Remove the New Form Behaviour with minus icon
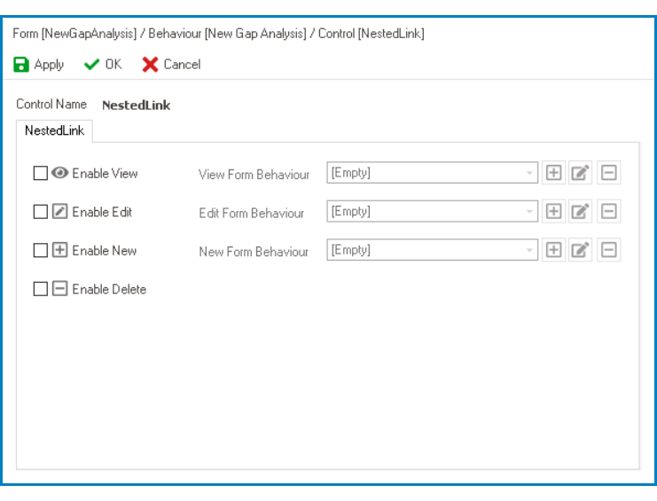 coord(608,250)
